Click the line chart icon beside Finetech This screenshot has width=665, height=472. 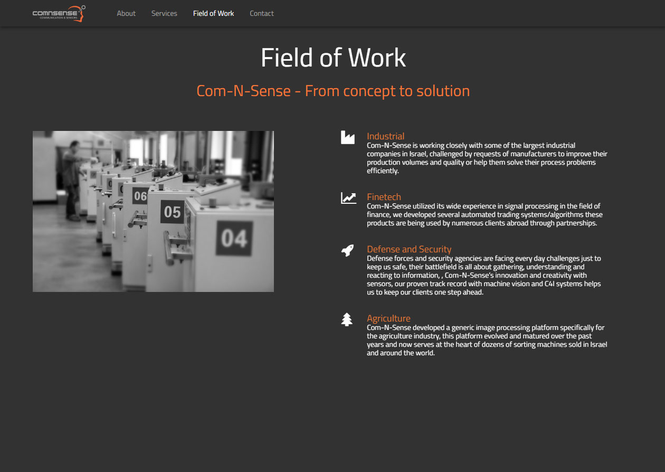tap(348, 198)
